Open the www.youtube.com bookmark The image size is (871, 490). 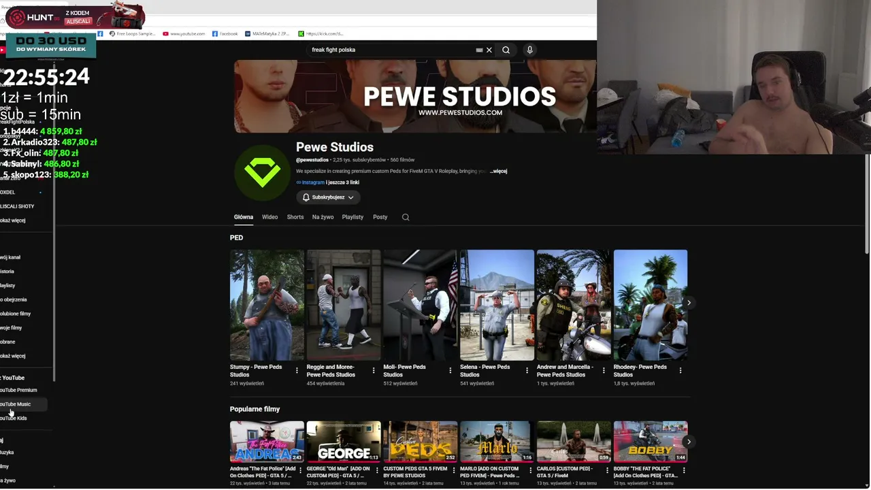tap(184, 33)
